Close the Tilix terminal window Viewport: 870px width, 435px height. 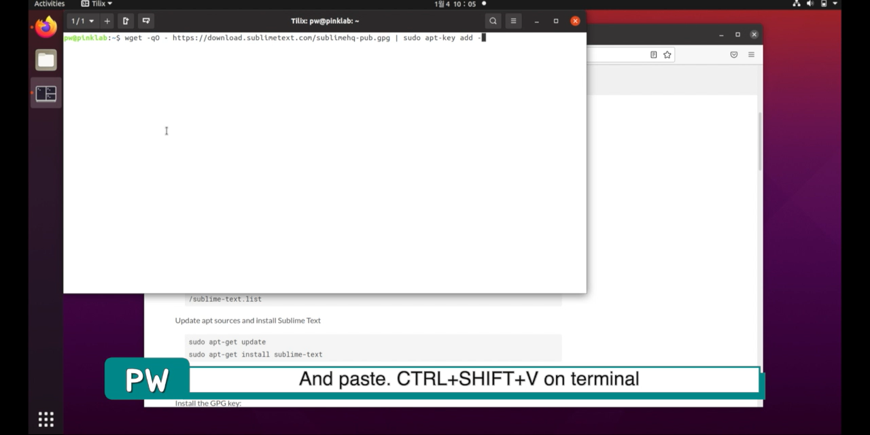[x=575, y=21]
